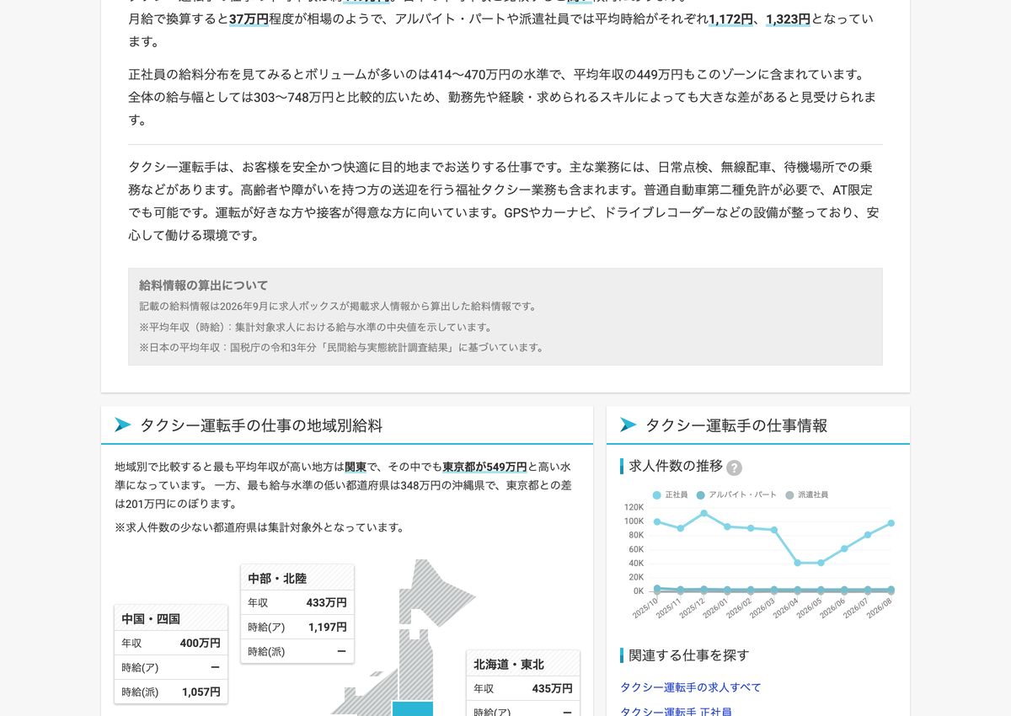Click the ※日本の平均年収 footnote line
Image resolution: width=1011 pixels, height=716 pixels.
click(x=342, y=347)
